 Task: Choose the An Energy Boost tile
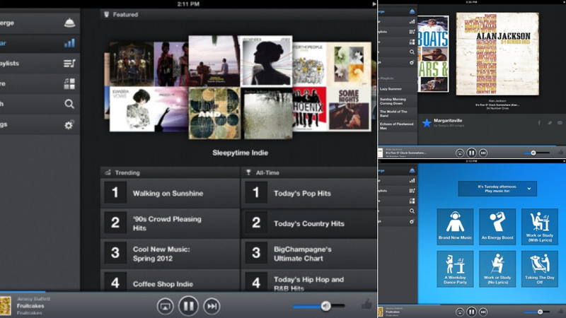[x=497, y=226]
